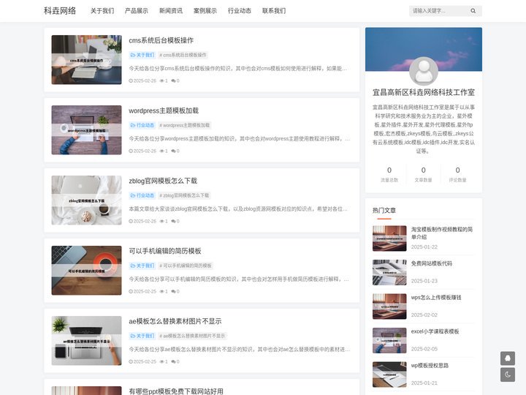Click the # cms系统后台模板操作 hashtag

tap(183, 55)
